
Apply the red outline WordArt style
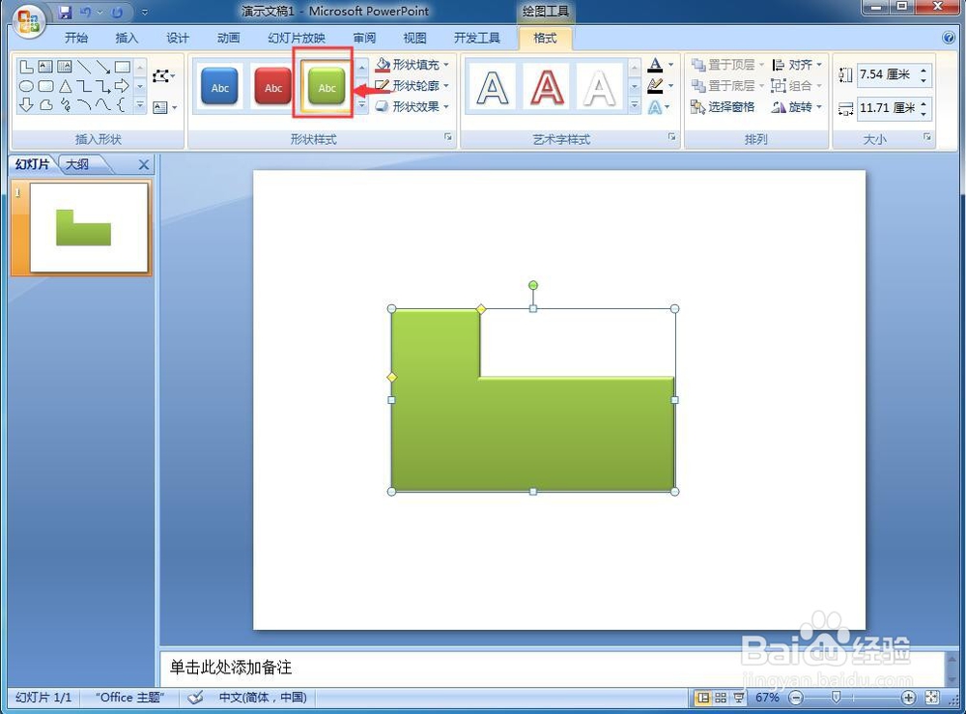pos(547,88)
